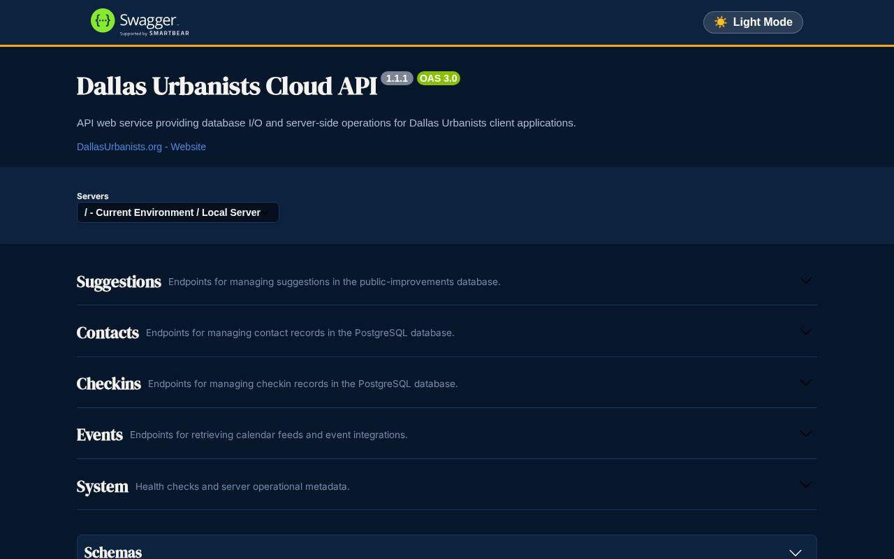Expand the Suggestions section chevron

pos(805,281)
